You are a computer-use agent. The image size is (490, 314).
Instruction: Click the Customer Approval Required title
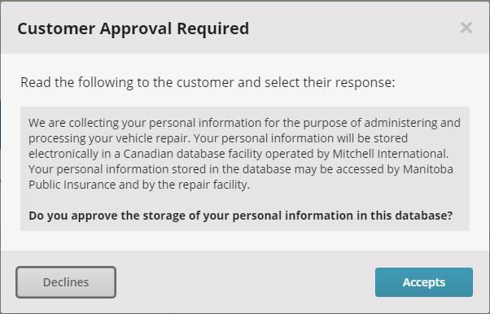pos(133,28)
